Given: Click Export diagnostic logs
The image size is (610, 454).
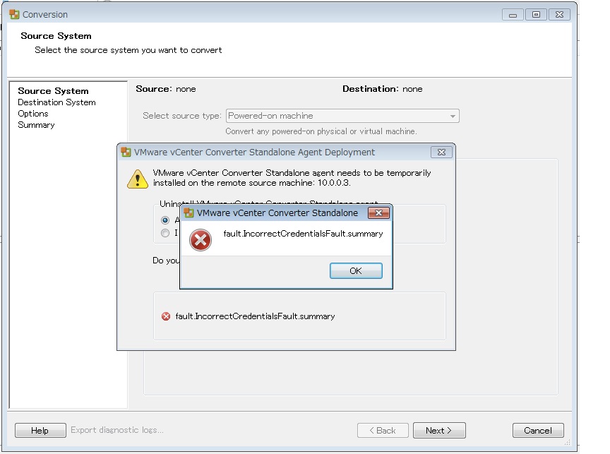Looking at the screenshot, I should 117,430.
